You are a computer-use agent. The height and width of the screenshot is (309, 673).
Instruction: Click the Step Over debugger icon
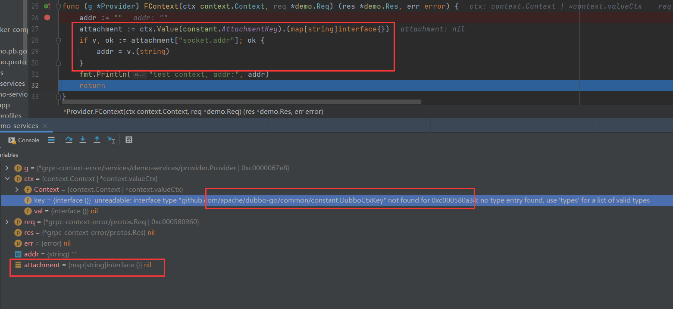pos(69,140)
